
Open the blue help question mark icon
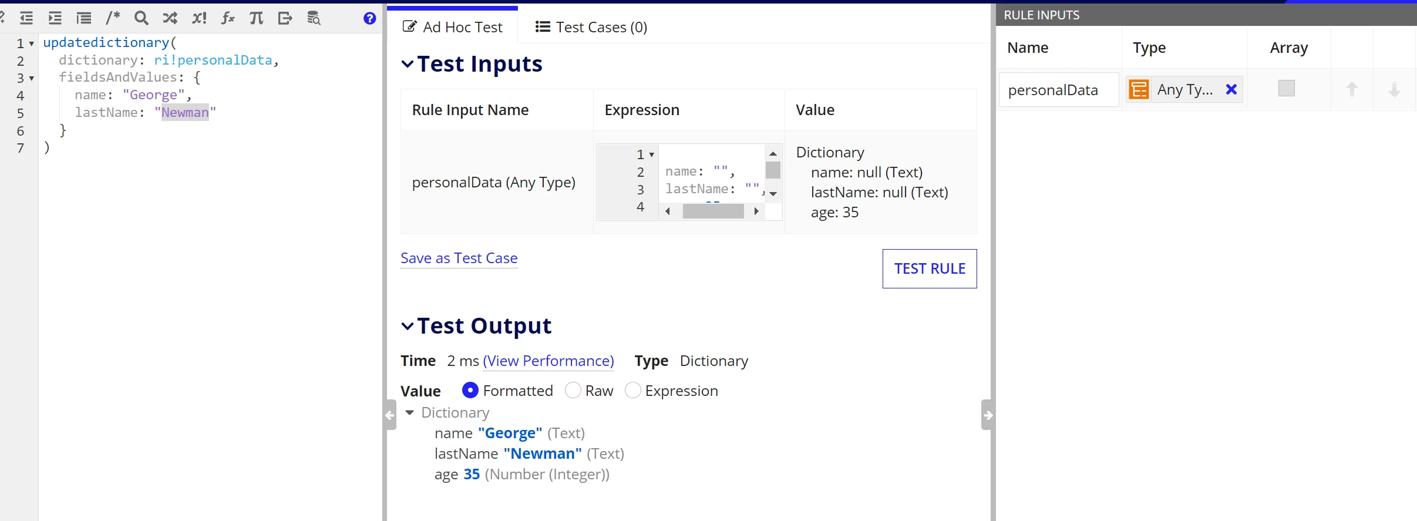coord(369,18)
